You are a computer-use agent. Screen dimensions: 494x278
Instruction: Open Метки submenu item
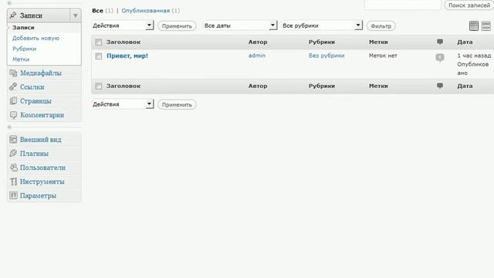point(21,59)
